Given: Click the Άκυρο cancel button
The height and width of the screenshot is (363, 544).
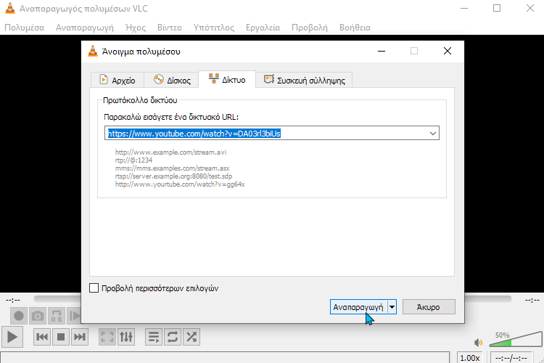Looking at the screenshot, I should [429, 307].
